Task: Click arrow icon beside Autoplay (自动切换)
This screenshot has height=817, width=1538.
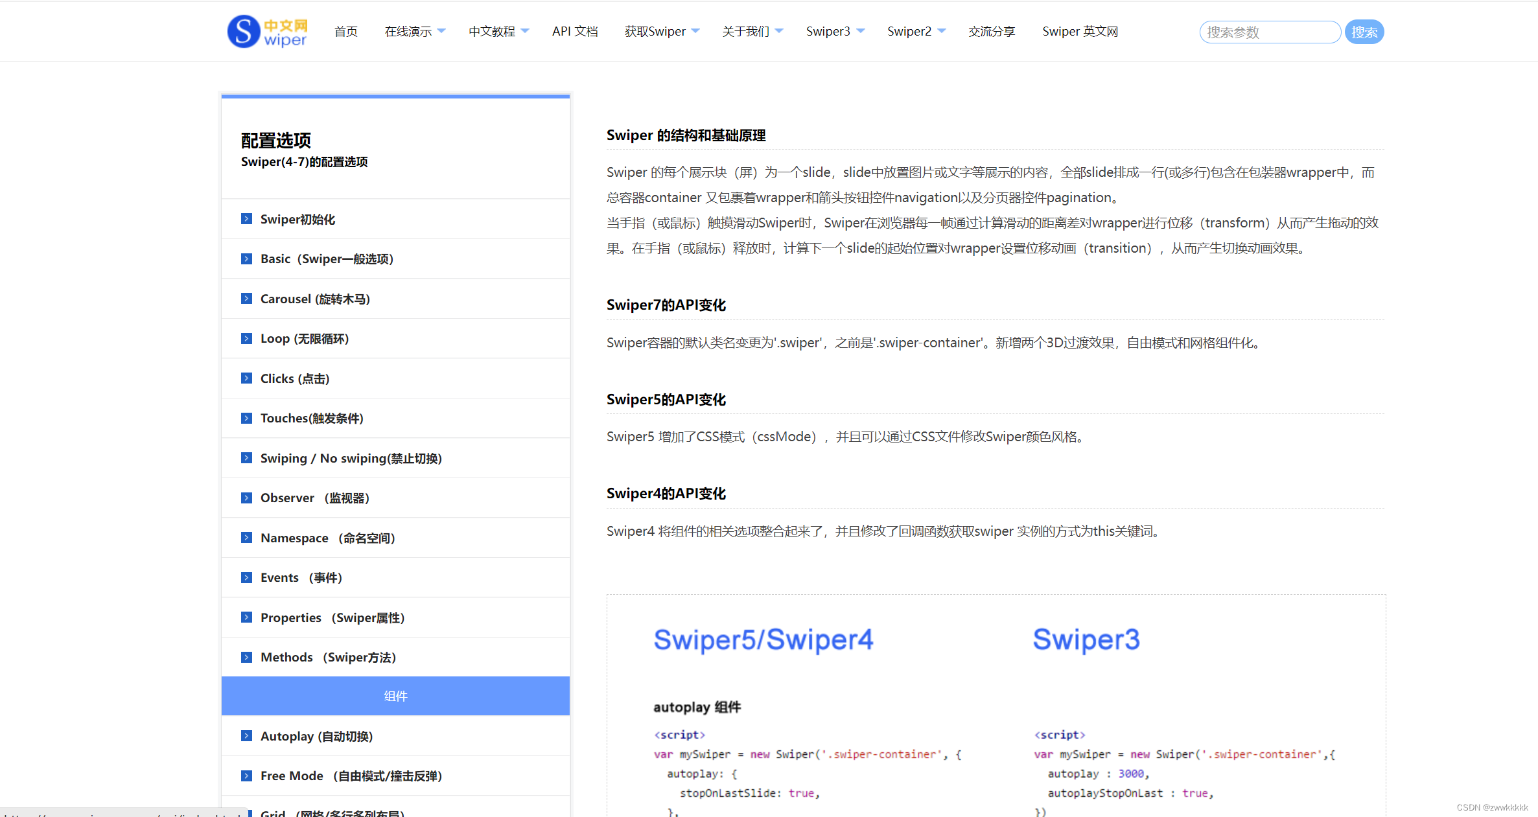Action: coord(246,736)
